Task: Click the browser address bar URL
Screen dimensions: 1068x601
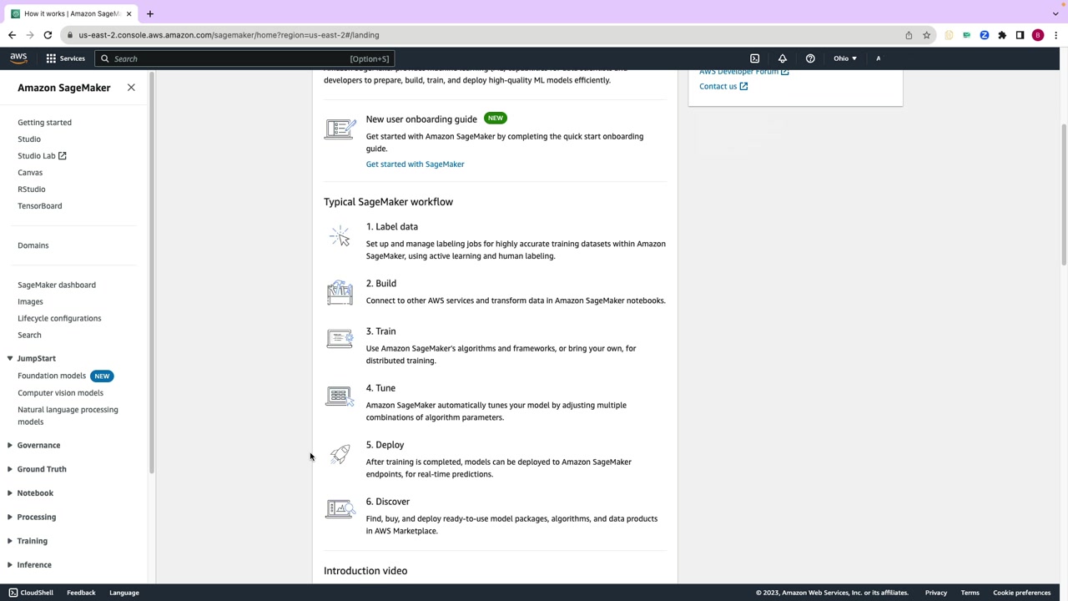Action: click(229, 35)
